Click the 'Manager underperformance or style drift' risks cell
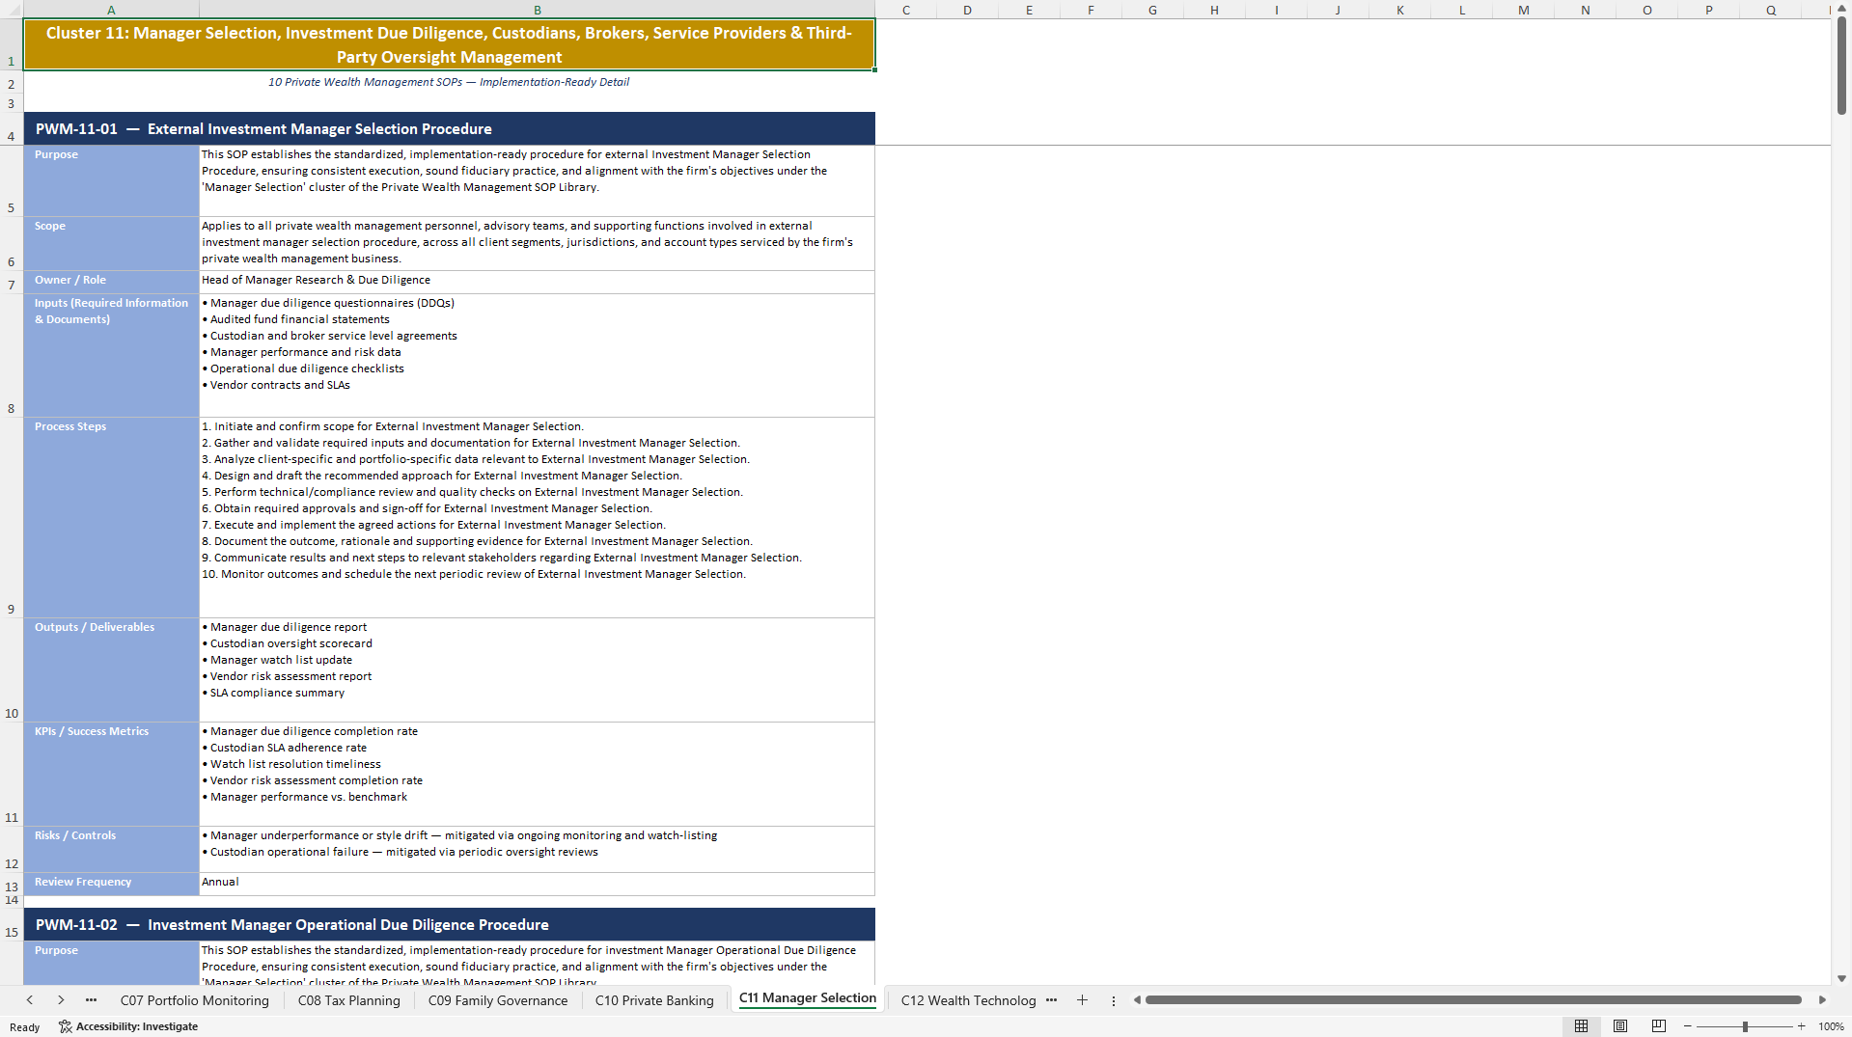Viewport: 1852px width, 1037px height. click(537, 850)
